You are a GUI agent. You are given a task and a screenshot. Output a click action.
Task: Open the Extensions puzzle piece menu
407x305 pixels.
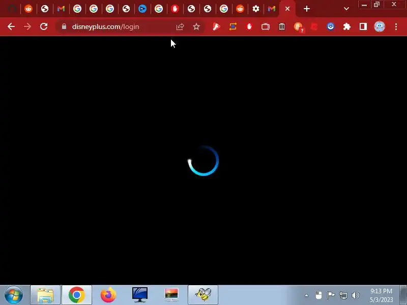[x=347, y=26]
